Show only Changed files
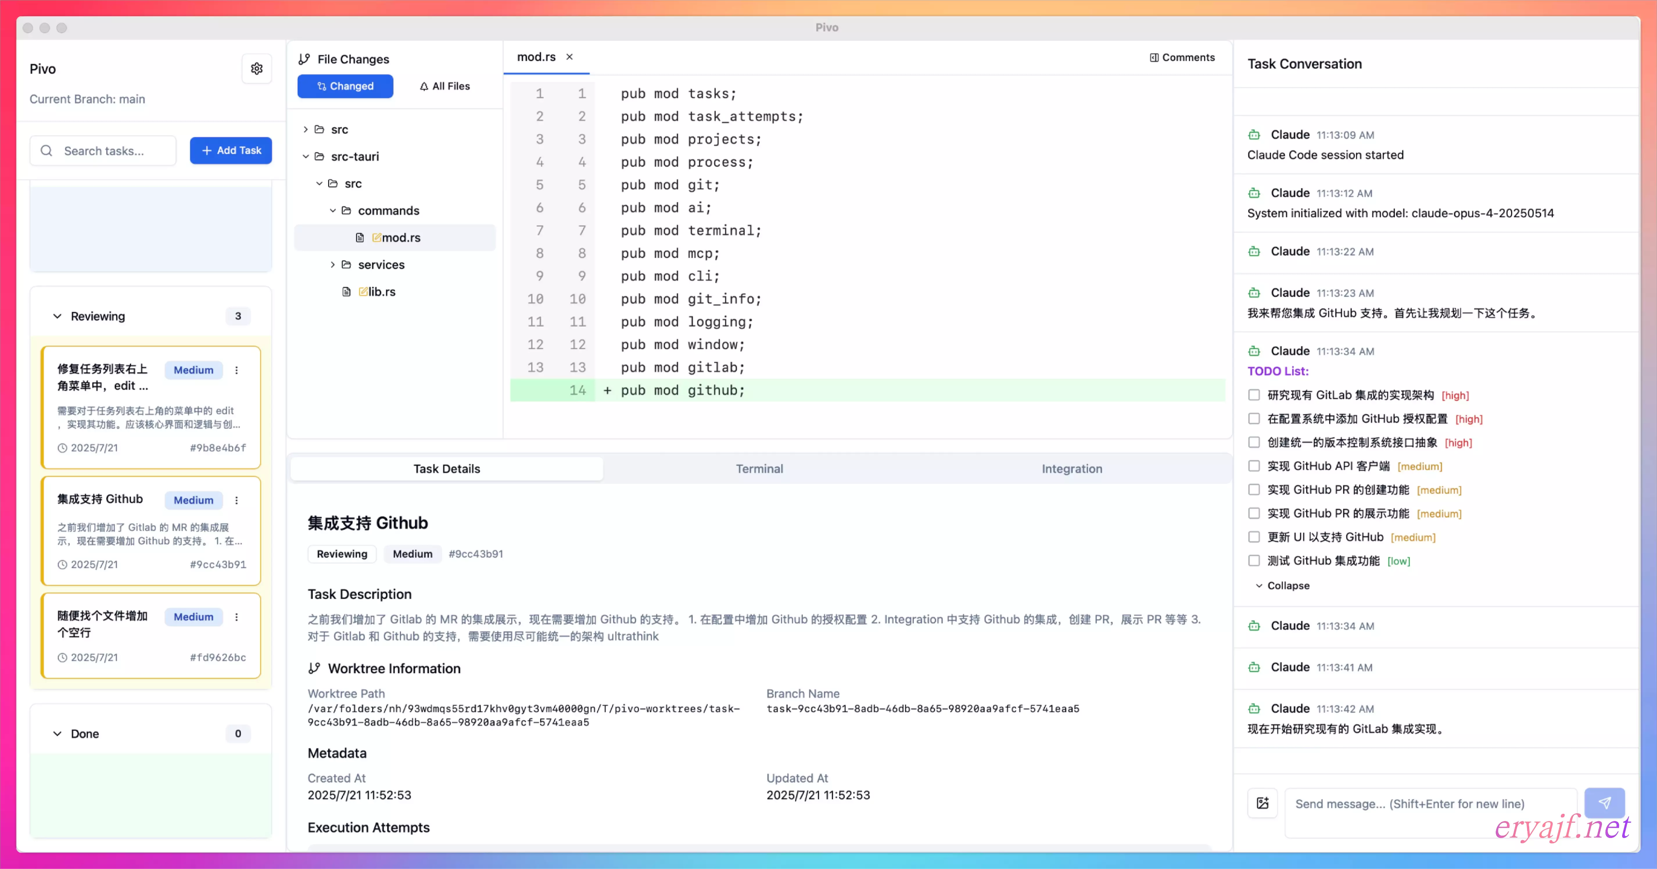The height and width of the screenshot is (869, 1657). (x=345, y=86)
